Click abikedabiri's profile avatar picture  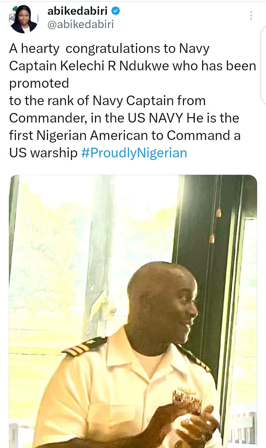[x=23, y=19]
